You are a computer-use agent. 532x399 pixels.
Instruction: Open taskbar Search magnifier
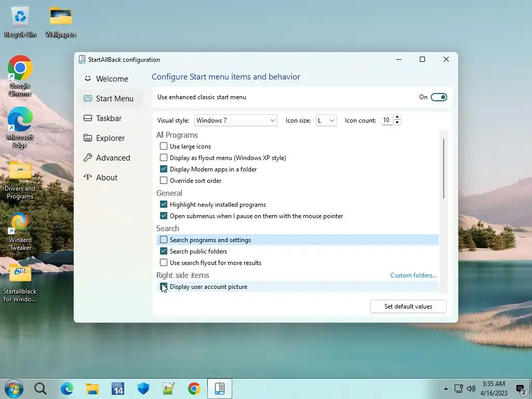coord(41,389)
